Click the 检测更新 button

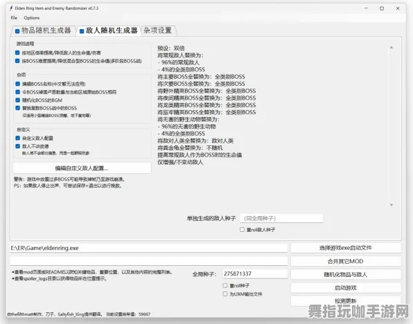point(346,300)
